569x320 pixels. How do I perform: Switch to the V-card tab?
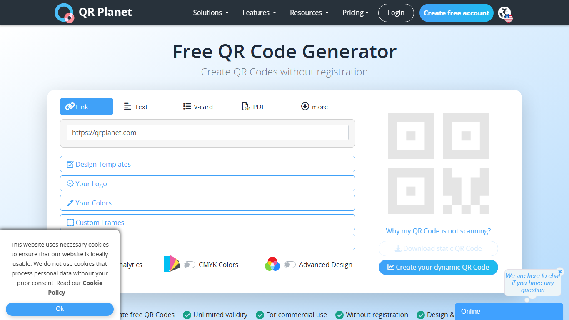pos(198,107)
